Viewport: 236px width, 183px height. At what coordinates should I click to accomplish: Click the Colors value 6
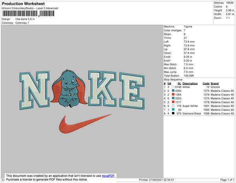[227, 7]
